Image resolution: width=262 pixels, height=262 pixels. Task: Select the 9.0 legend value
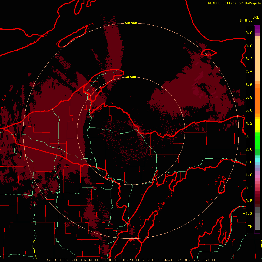pos(249,46)
